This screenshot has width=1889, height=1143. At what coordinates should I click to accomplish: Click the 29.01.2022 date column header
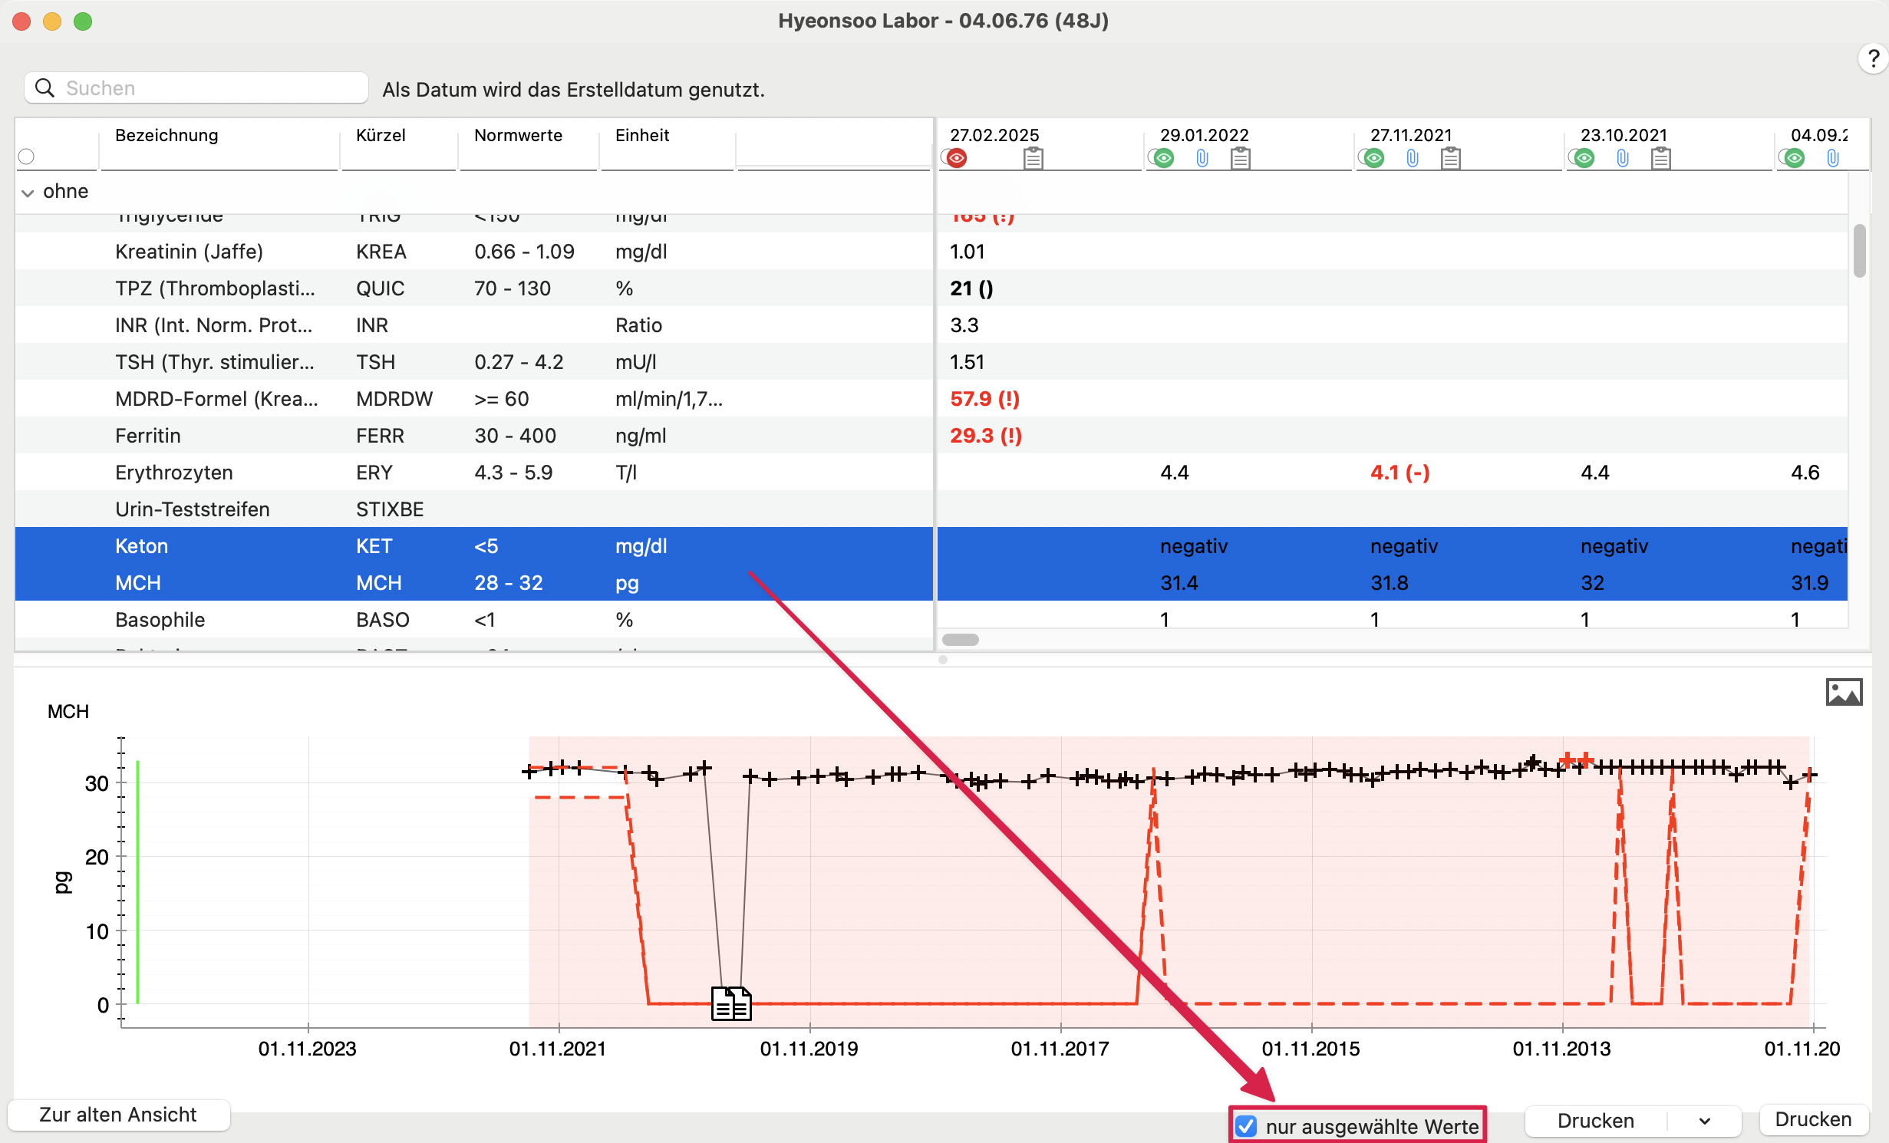[1205, 135]
